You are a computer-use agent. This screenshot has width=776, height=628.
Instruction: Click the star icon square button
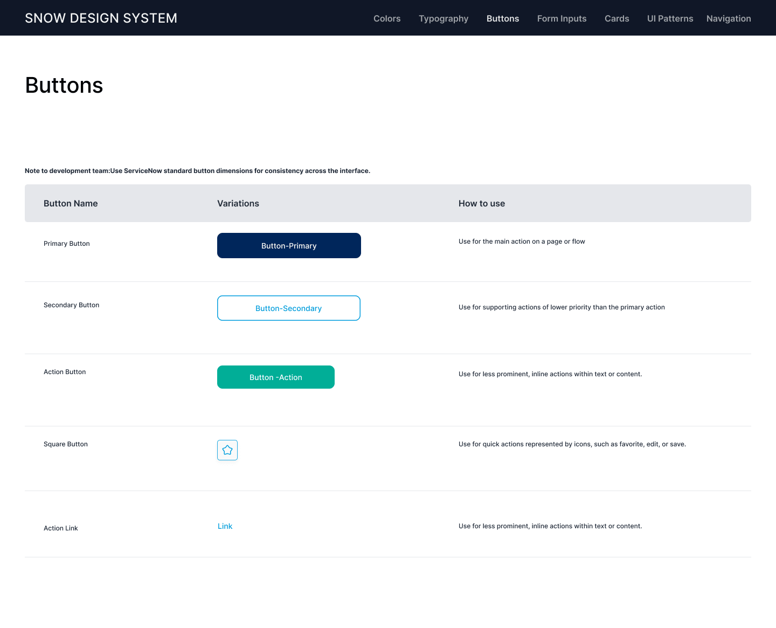pyautogui.click(x=227, y=450)
